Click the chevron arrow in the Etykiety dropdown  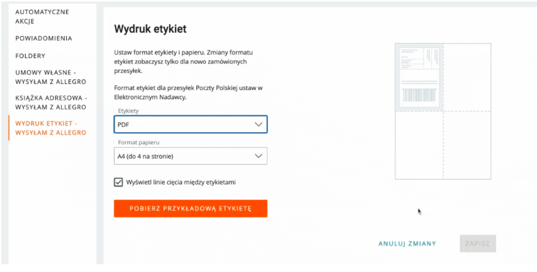pos(258,124)
